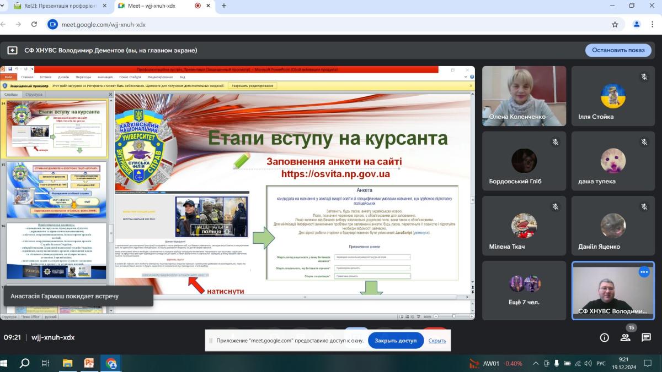Open File Explorer from the taskbar
662x372 pixels.
[67, 363]
